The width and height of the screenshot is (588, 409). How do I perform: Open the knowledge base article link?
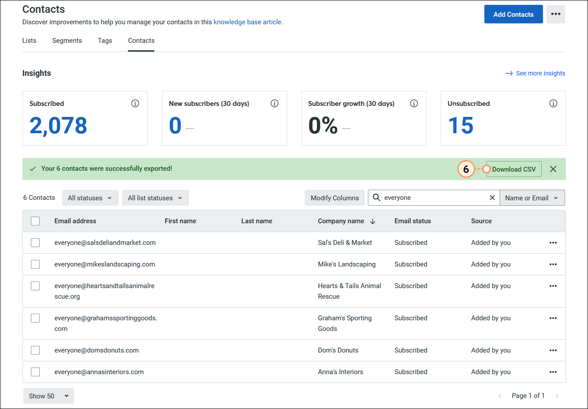point(248,22)
